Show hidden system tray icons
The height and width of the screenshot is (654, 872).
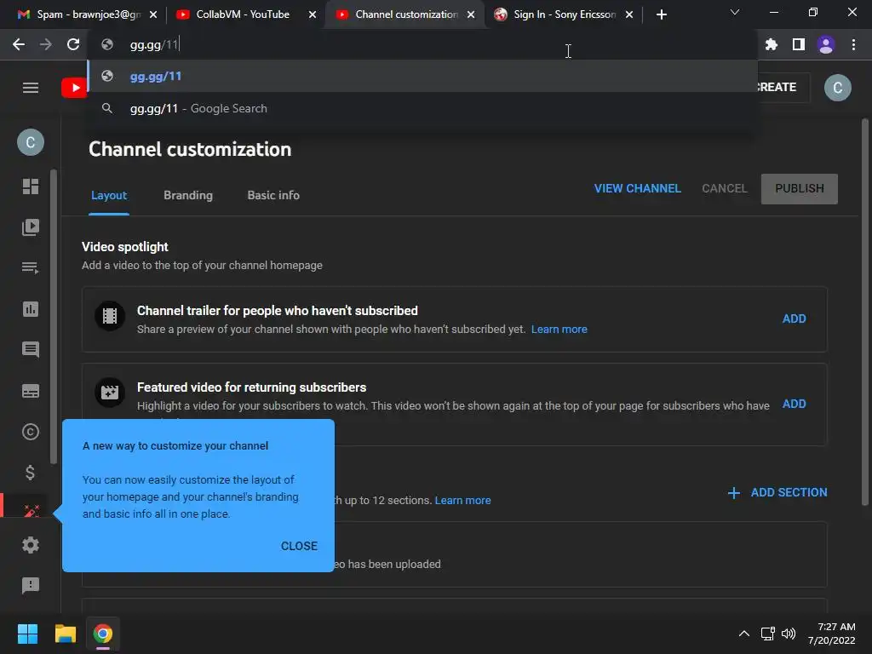pos(744,634)
